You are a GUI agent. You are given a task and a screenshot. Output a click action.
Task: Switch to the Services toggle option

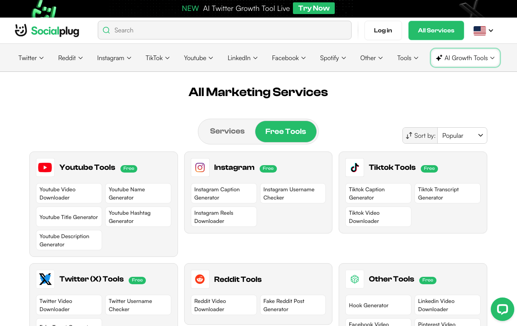[227, 131]
